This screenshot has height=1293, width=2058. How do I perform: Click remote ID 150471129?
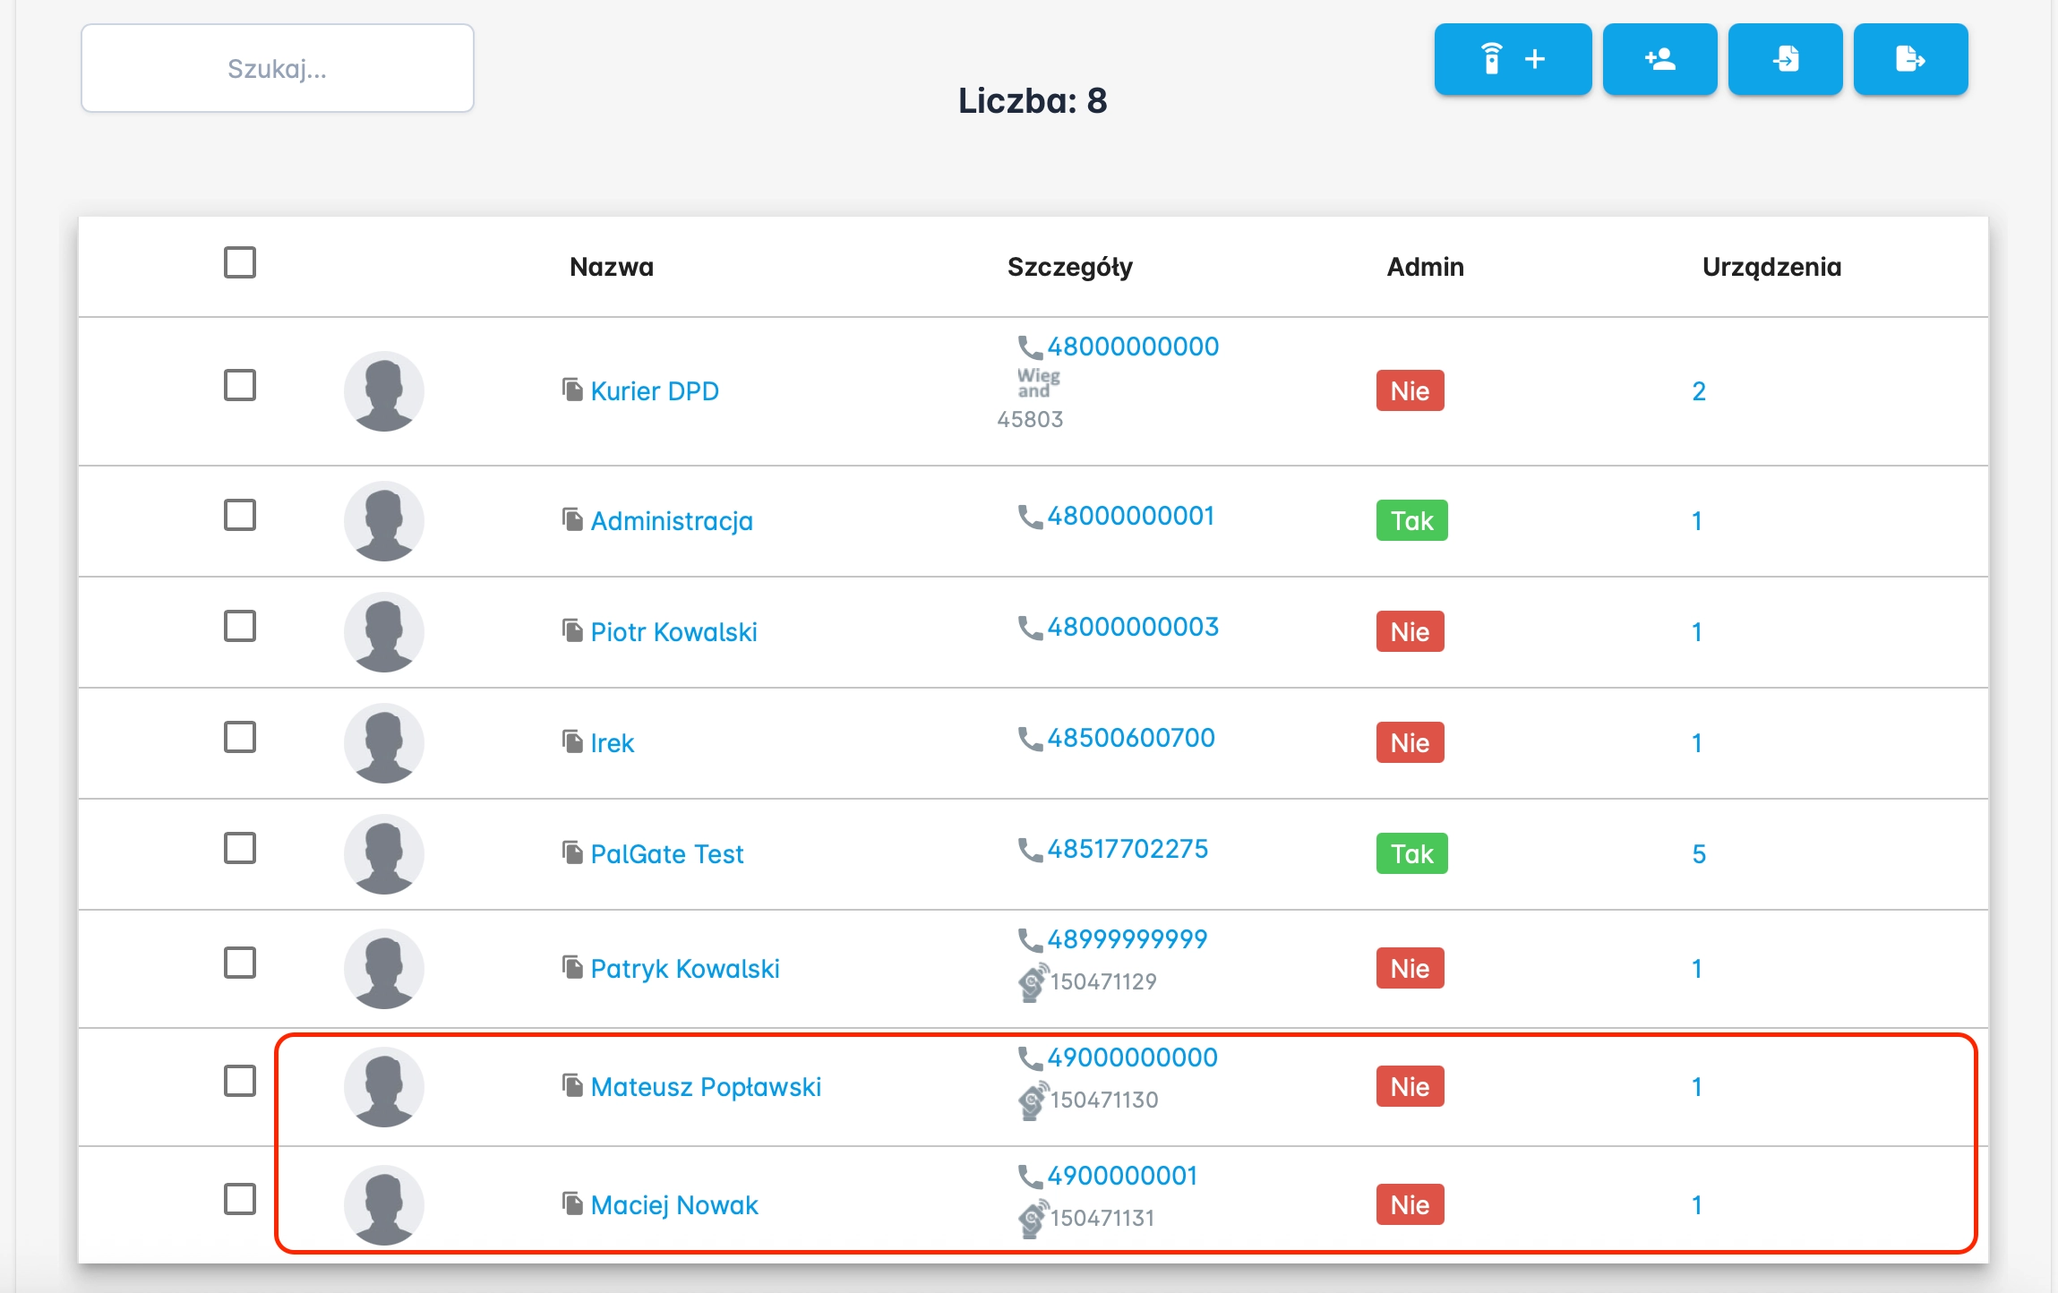coord(1103,981)
